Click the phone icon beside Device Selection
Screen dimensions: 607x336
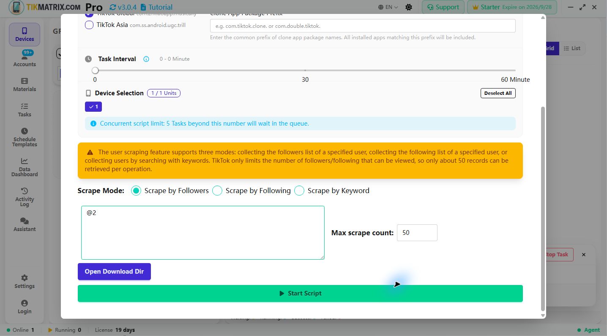(x=88, y=93)
